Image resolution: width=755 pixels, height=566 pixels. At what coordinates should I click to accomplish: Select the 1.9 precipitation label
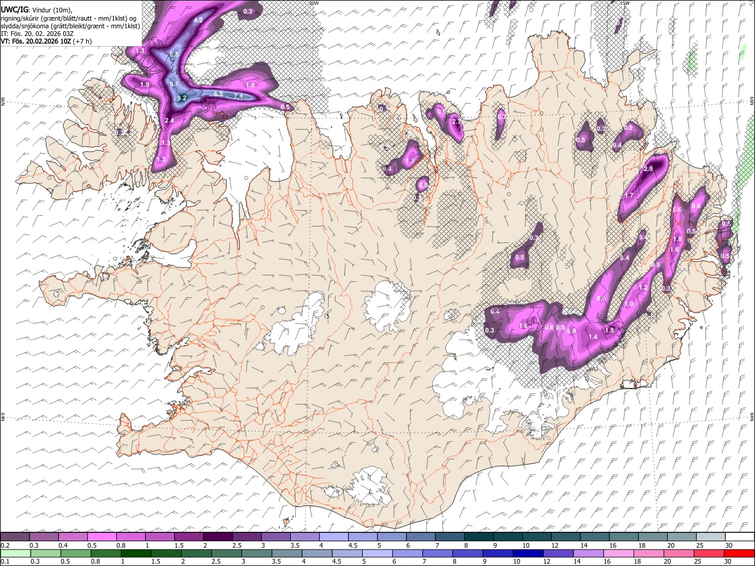tap(145, 85)
